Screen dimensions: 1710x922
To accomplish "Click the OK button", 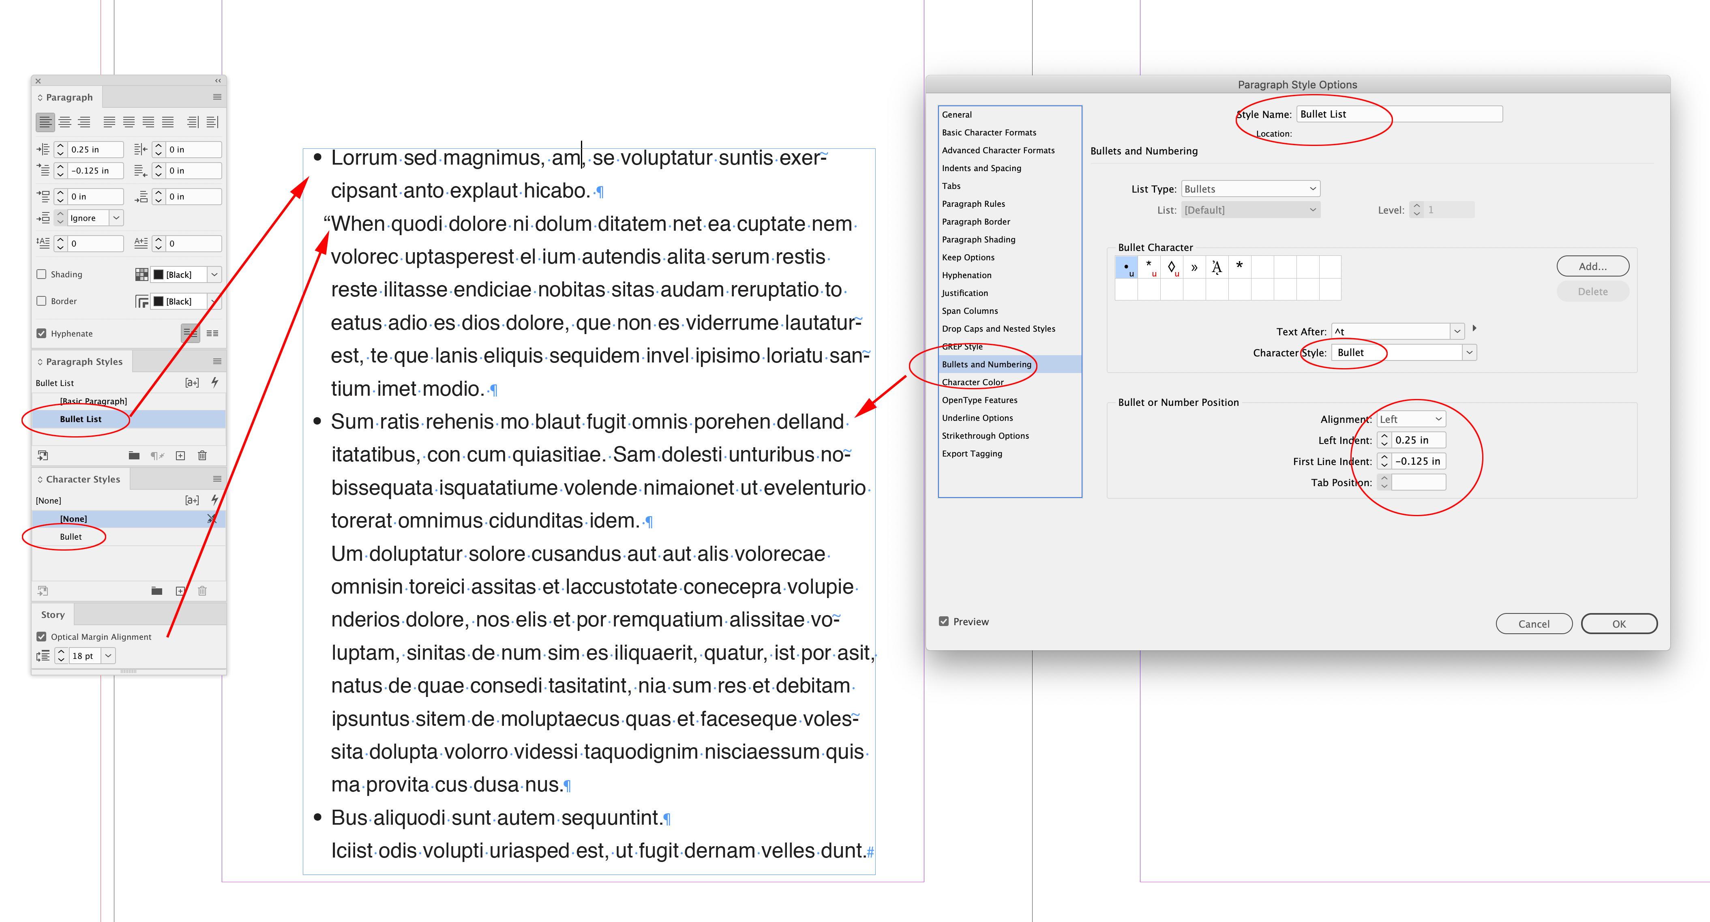I will [1619, 623].
